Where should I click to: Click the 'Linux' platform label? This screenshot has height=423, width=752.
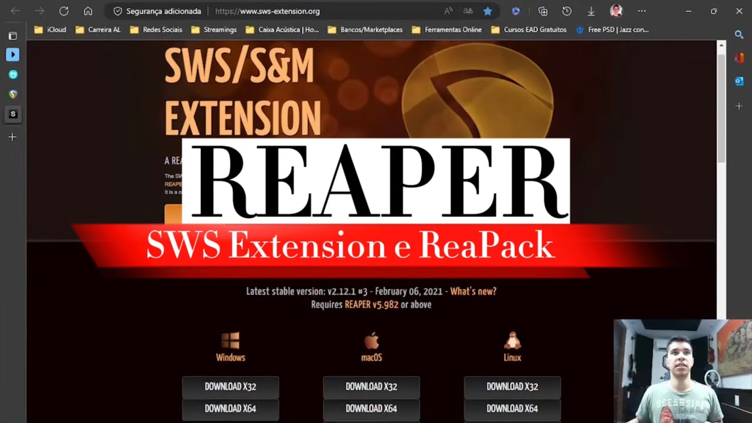tap(512, 358)
